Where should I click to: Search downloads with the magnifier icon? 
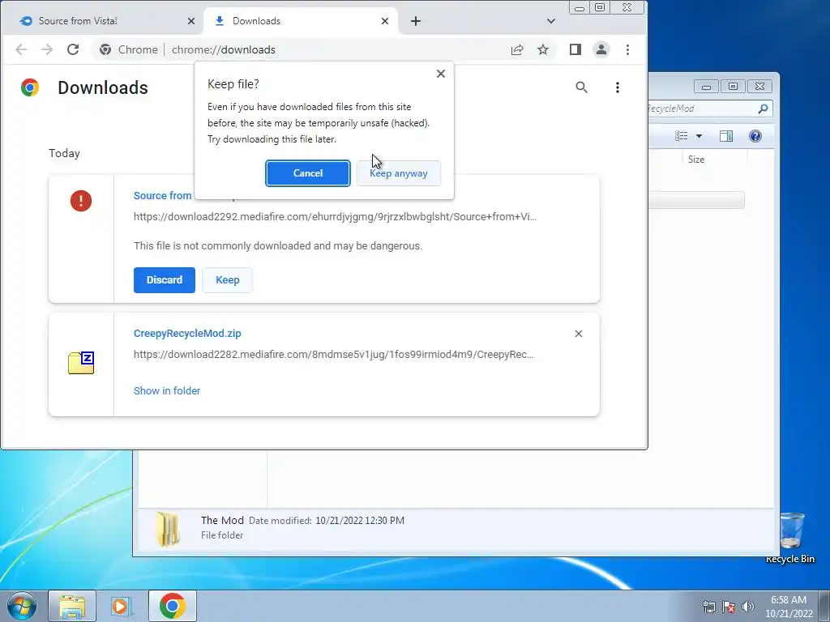pyautogui.click(x=581, y=87)
